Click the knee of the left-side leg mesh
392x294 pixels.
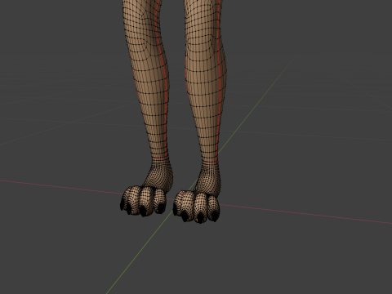click(x=145, y=43)
